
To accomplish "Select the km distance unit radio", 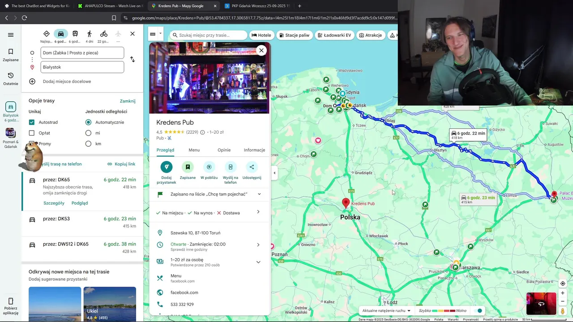I will [x=88, y=144].
